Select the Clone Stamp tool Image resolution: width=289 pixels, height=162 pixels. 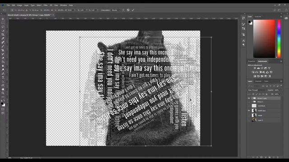tap(3, 50)
